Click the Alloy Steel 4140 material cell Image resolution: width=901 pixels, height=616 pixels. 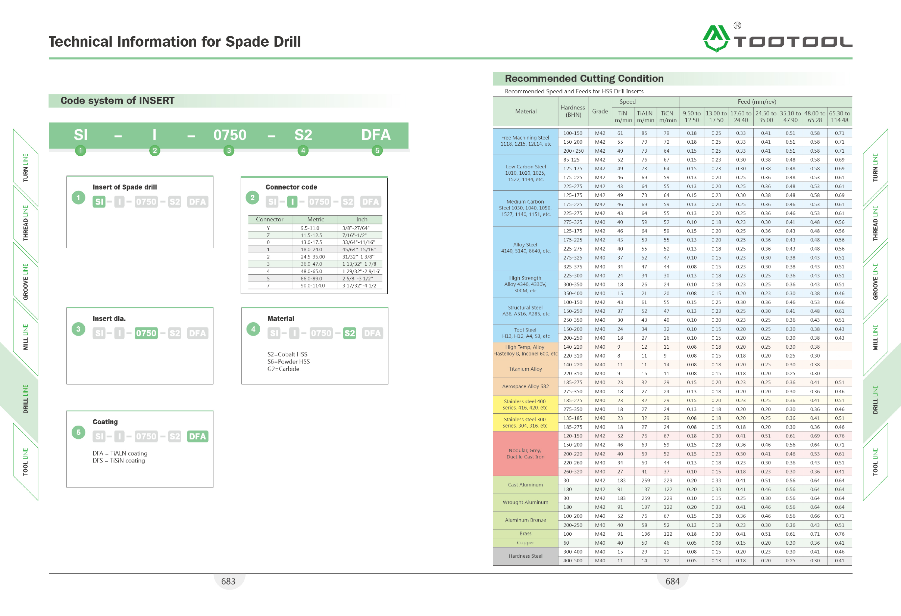(x=526, y=248)
